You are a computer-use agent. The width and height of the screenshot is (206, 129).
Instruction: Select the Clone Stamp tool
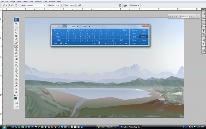(x=16, y=50)
